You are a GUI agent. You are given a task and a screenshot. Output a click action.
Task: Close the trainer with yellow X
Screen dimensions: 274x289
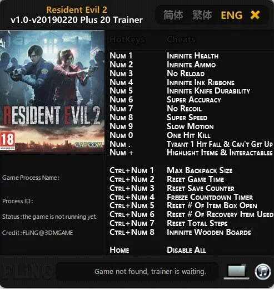255,15
